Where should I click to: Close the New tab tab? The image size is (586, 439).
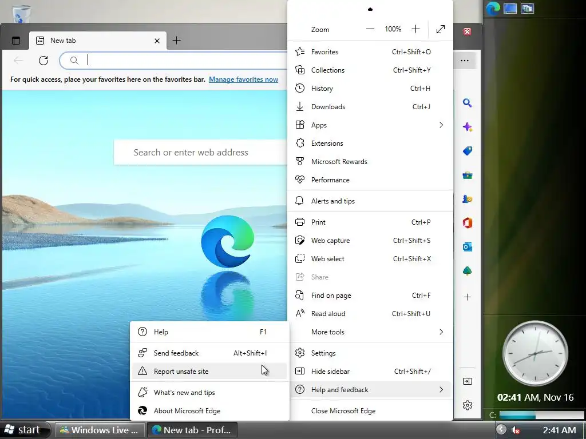[x=157, y=41]
